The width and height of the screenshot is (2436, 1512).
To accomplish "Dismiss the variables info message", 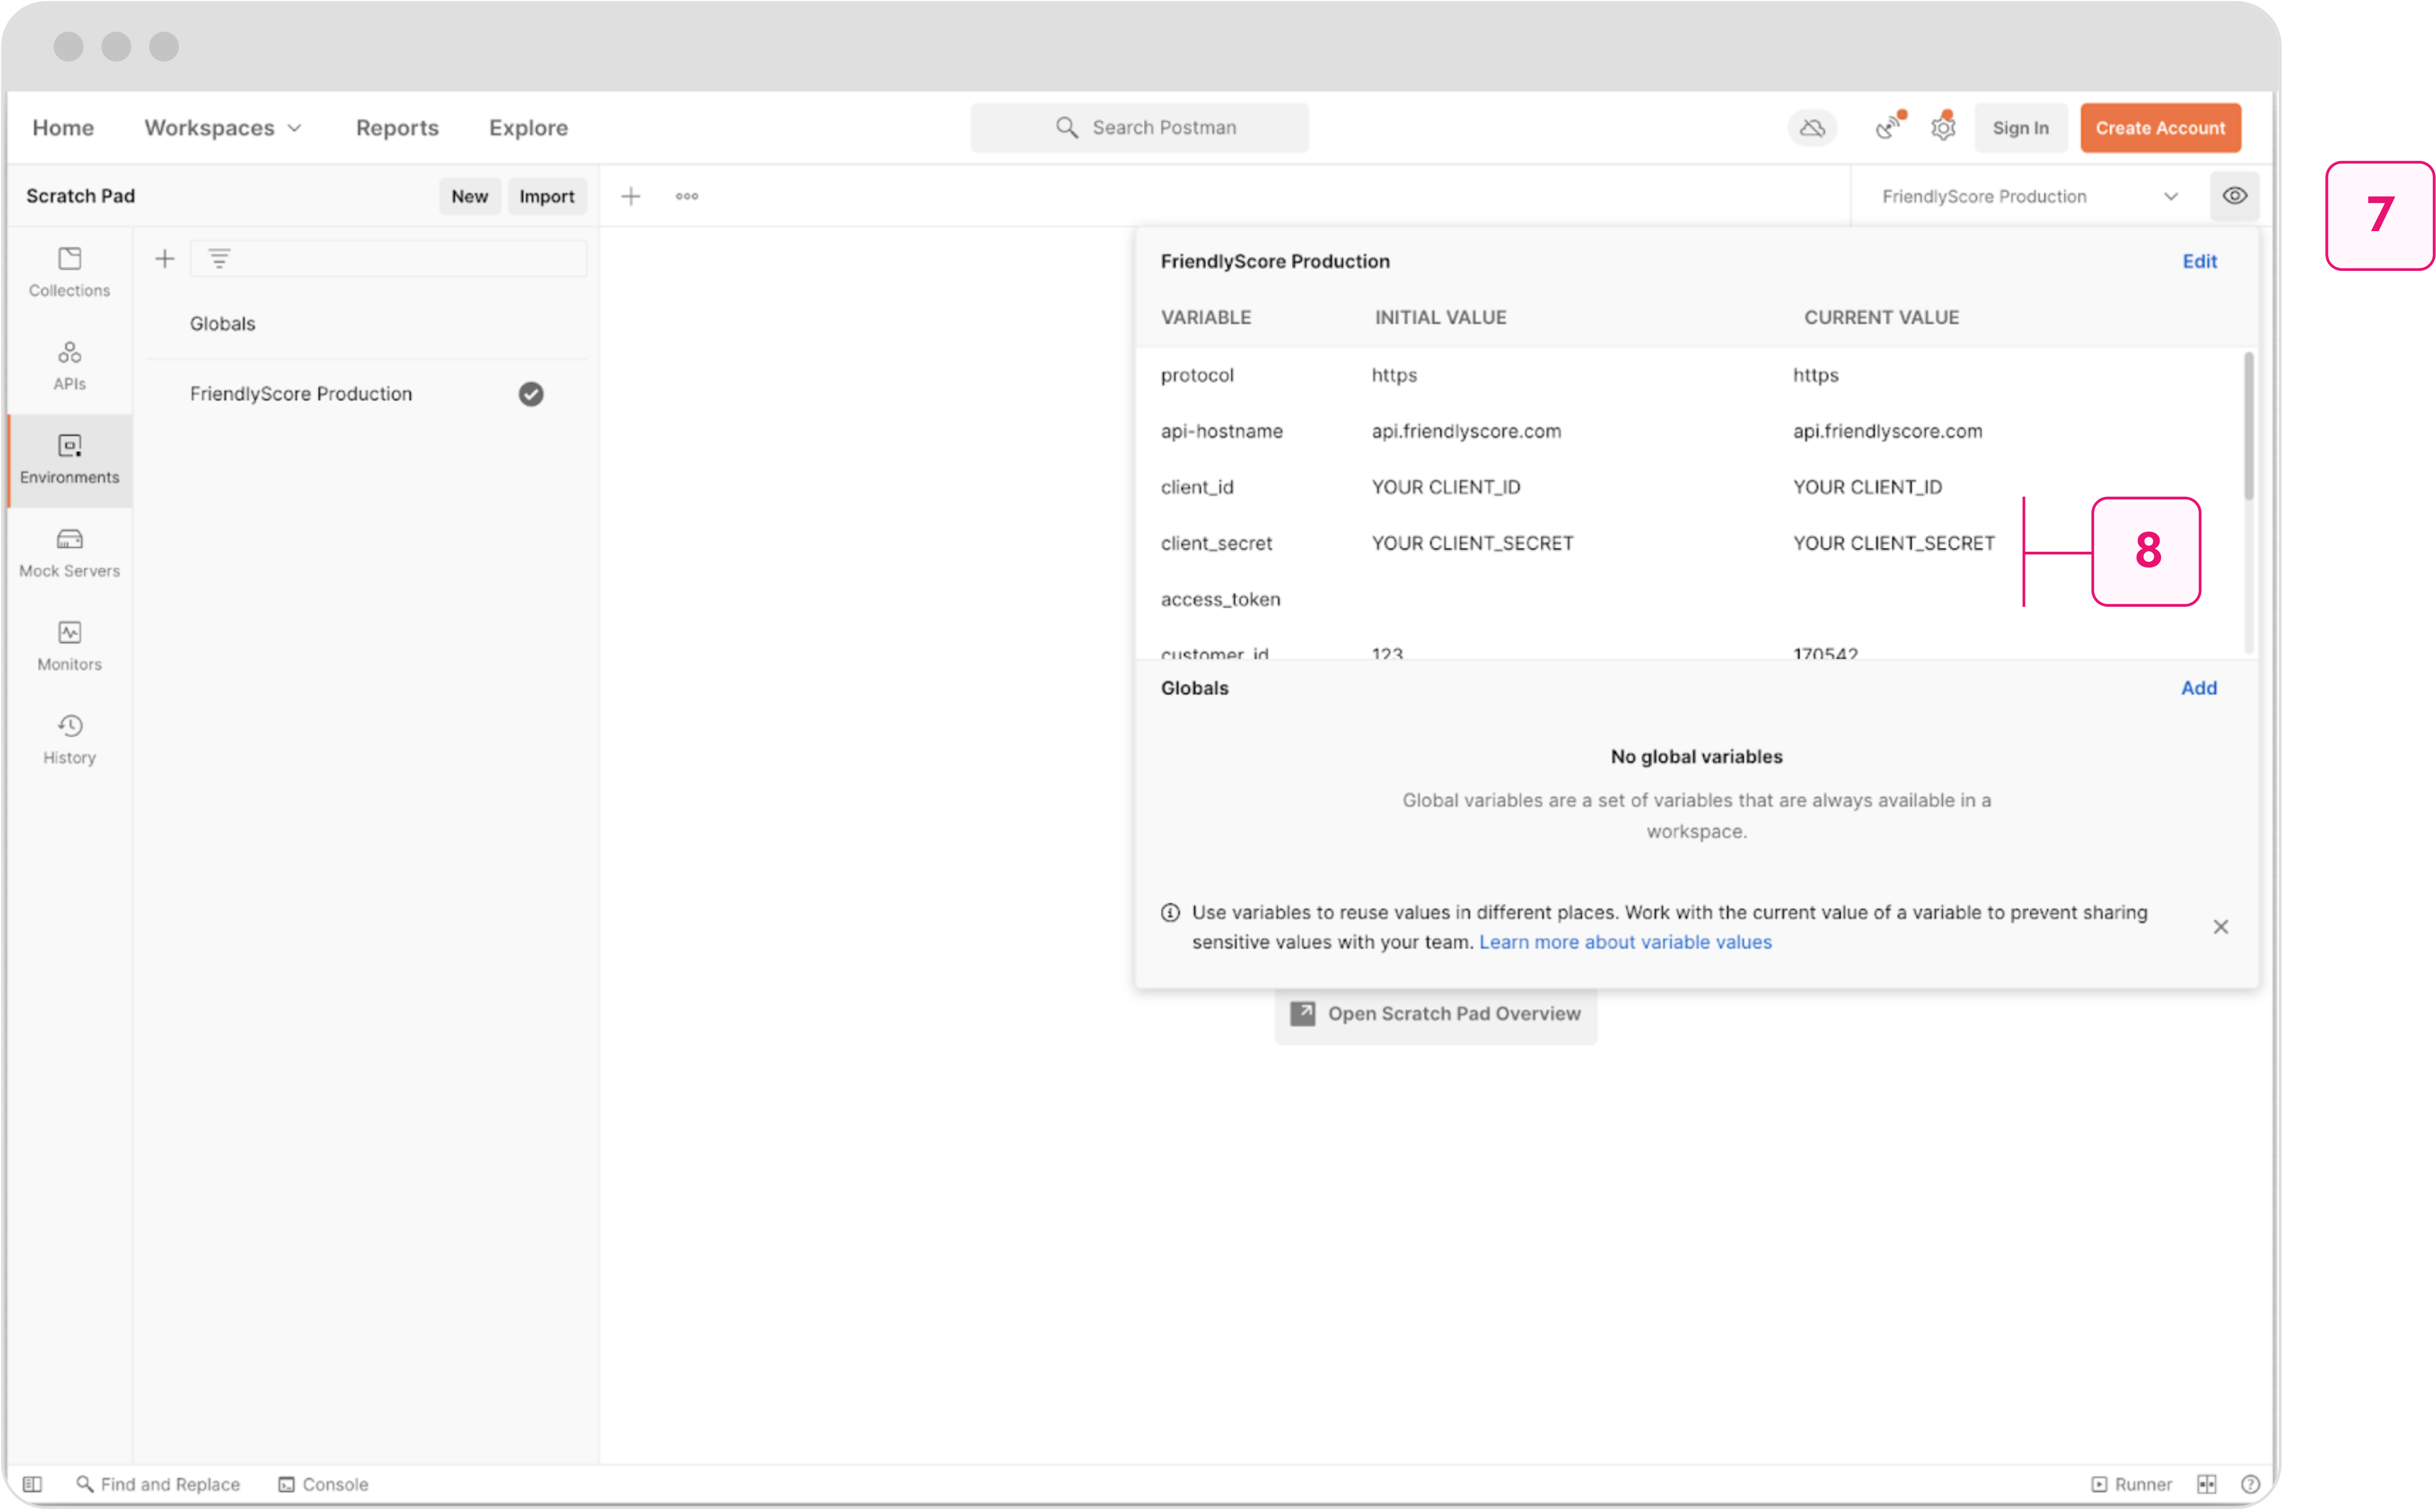I will [2220, 927].
